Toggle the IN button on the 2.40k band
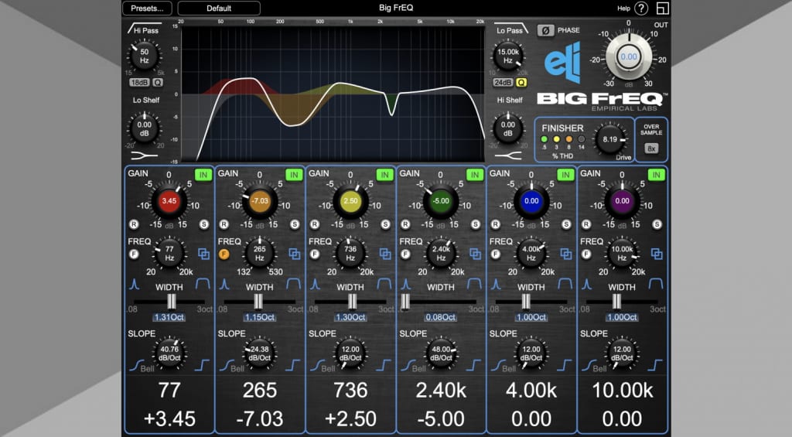 475,175
